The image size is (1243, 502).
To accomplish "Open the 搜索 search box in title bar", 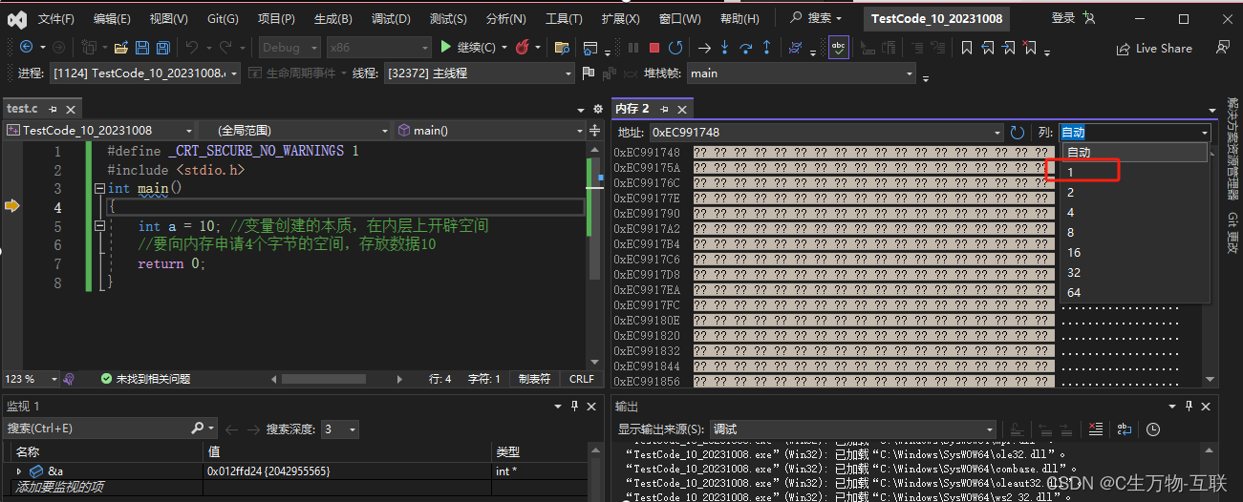I will (x=815, y=18).
